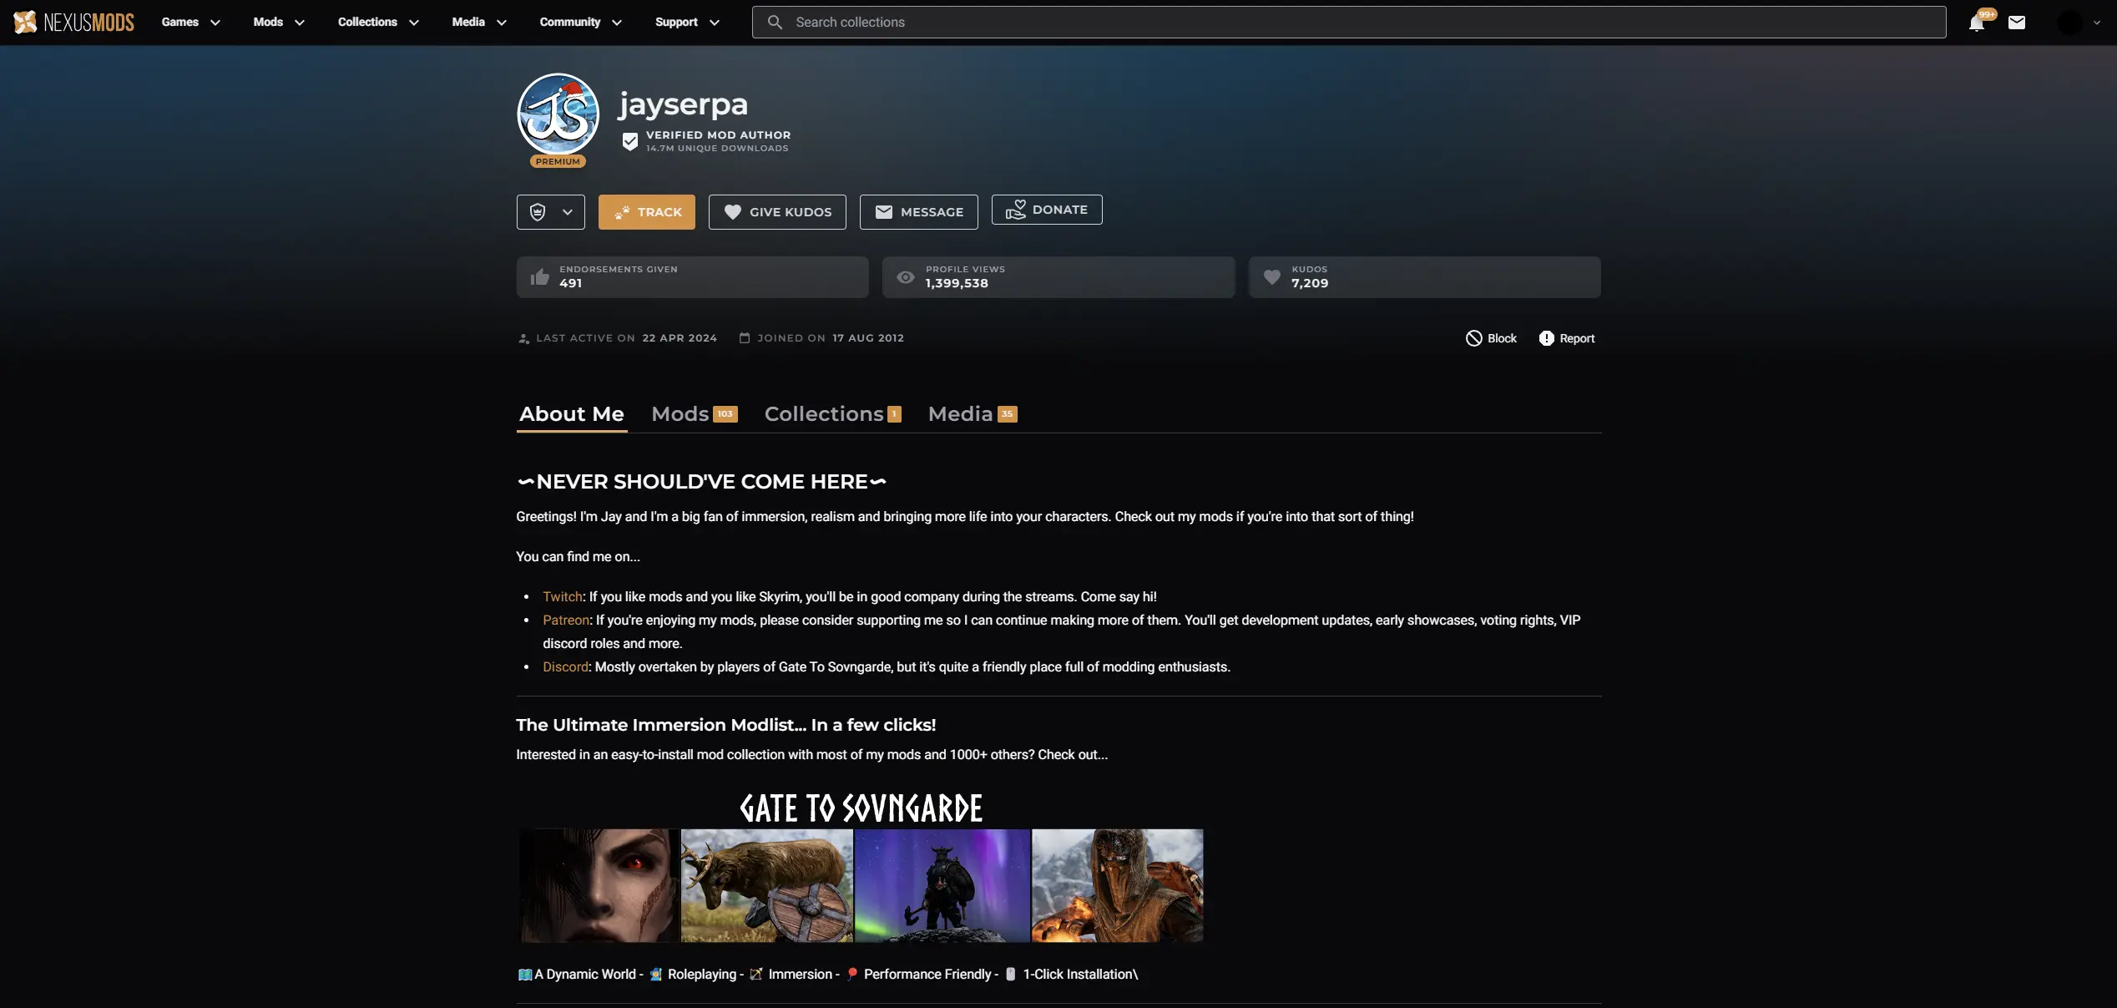Open the Media navigation menu
Viewport: 2117px width, 1008px height.
coord(479,23)
